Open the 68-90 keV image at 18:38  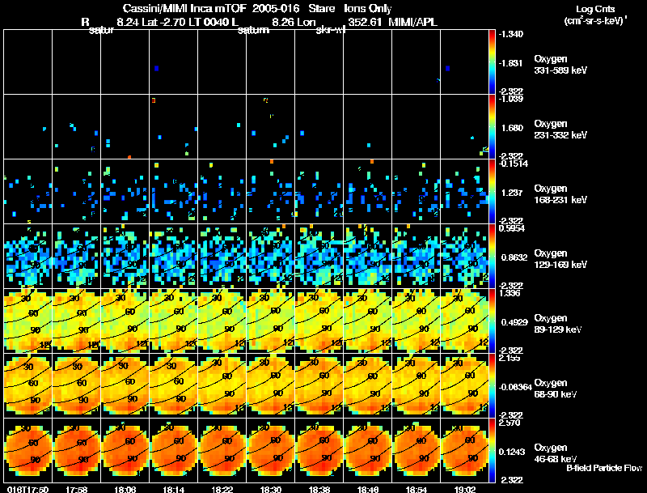coord(319,385)
